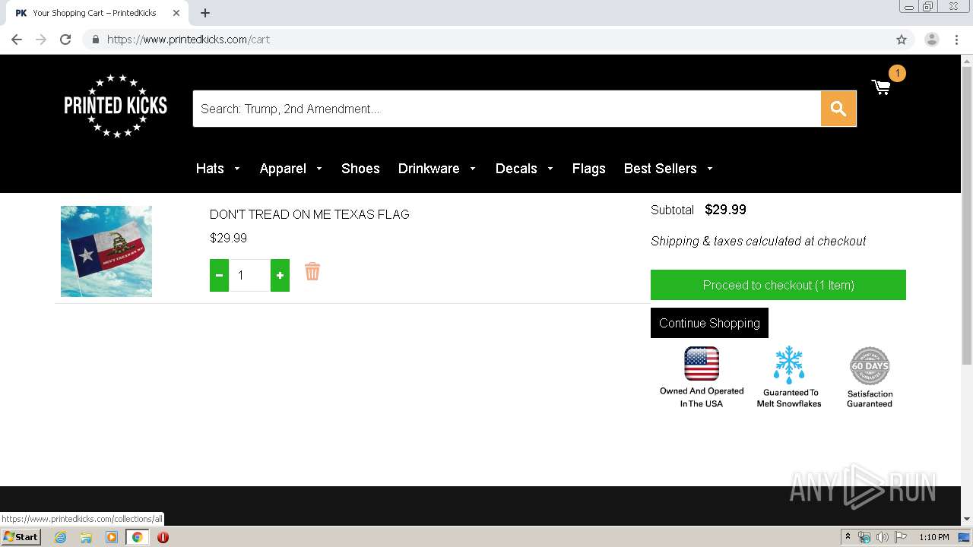This screenshot has height=547, width=973.
Task: Close the Your Shopping Cart tab
Action: coord(176,13)
